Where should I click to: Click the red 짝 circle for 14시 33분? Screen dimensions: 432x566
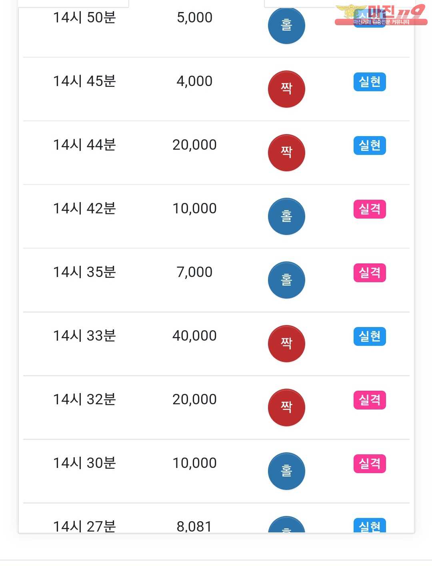tap(286, 343)
